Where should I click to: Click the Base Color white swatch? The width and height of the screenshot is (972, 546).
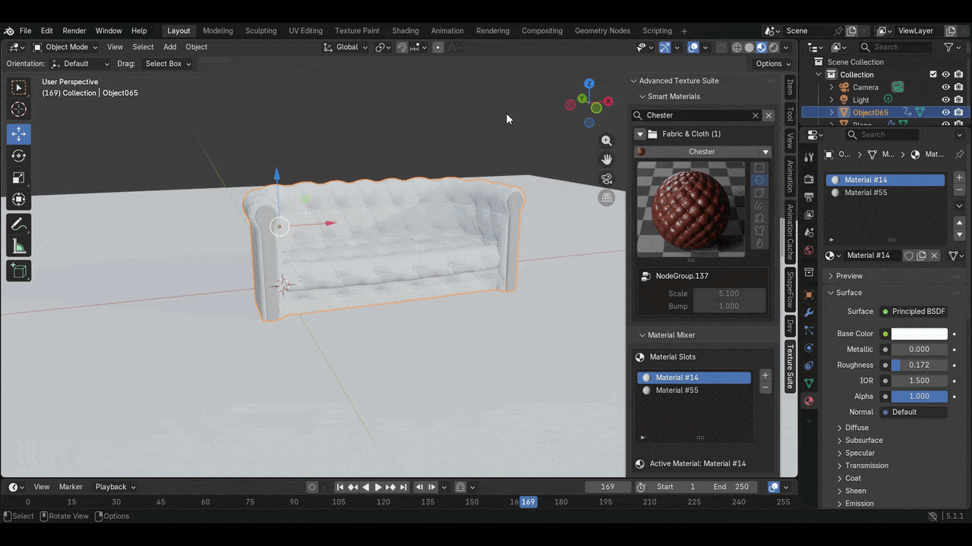coord(920,334)
